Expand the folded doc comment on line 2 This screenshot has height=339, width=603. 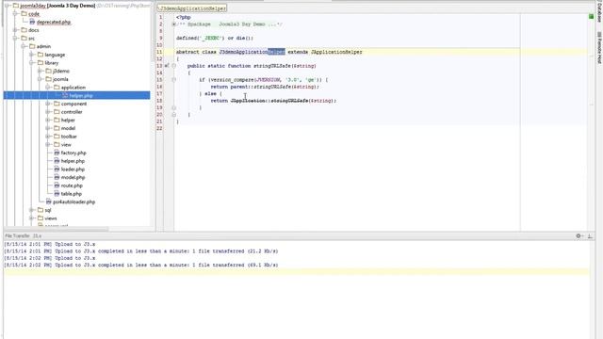(173, 24)
